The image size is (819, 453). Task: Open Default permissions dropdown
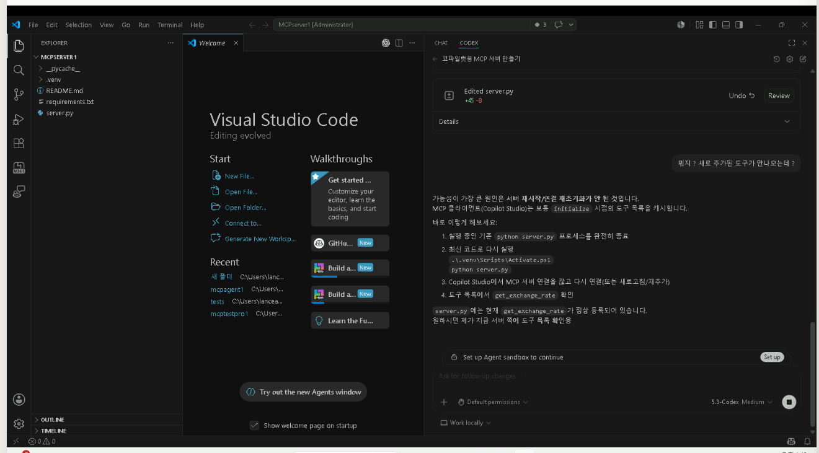coord(493,402)
